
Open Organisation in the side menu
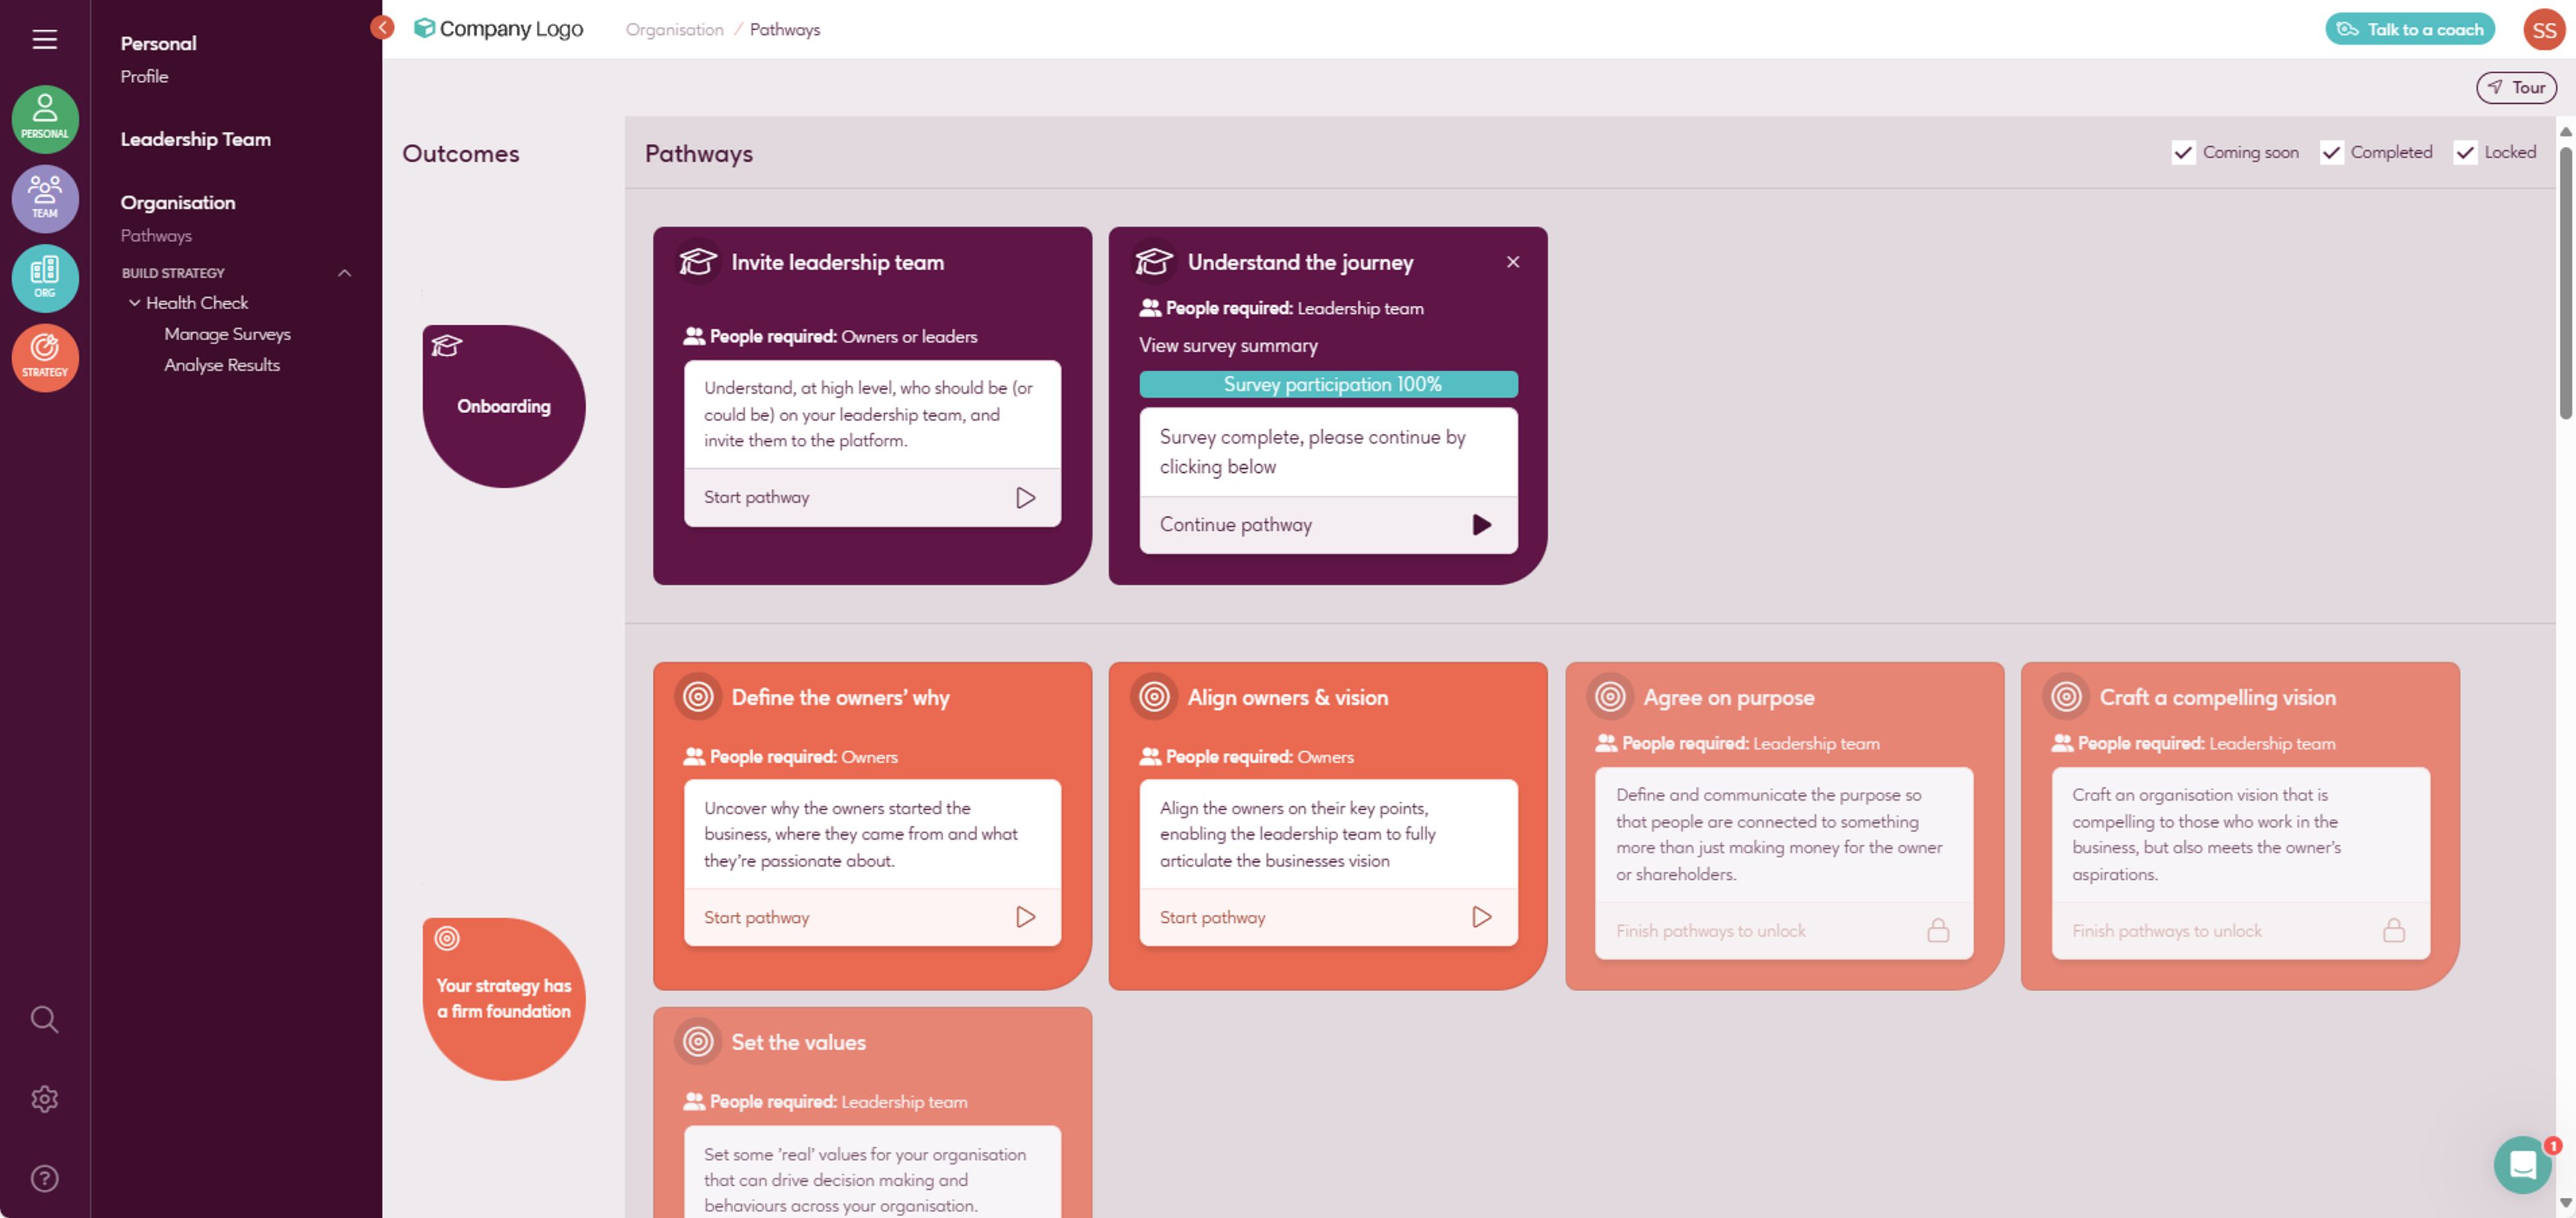[178, 203]
